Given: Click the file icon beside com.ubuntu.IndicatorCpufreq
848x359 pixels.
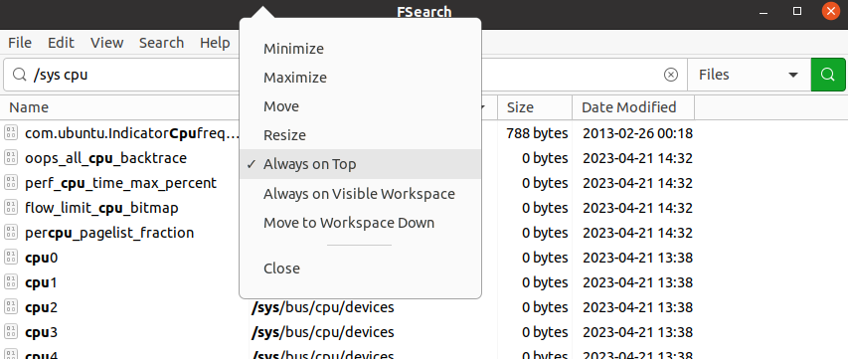Looking at the screenshot, I should tap(10, 133).
